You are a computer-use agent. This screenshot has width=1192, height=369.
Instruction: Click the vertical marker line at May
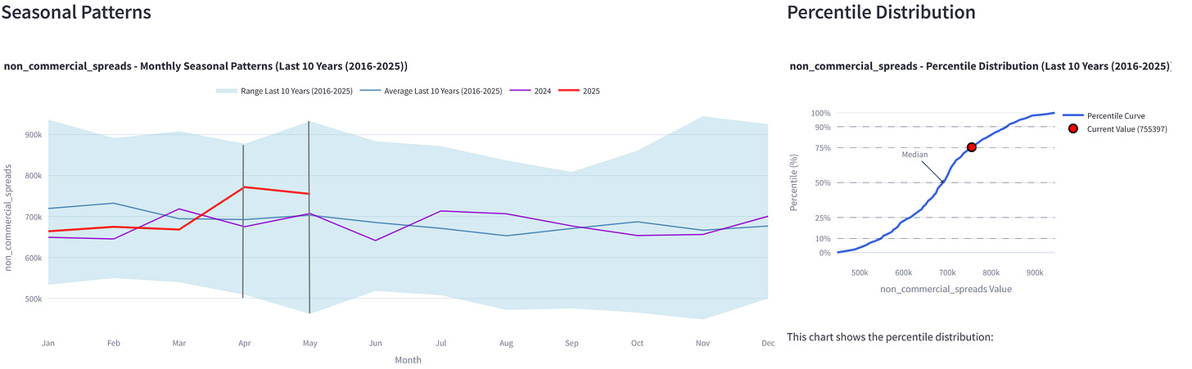(x=309, y=217)
